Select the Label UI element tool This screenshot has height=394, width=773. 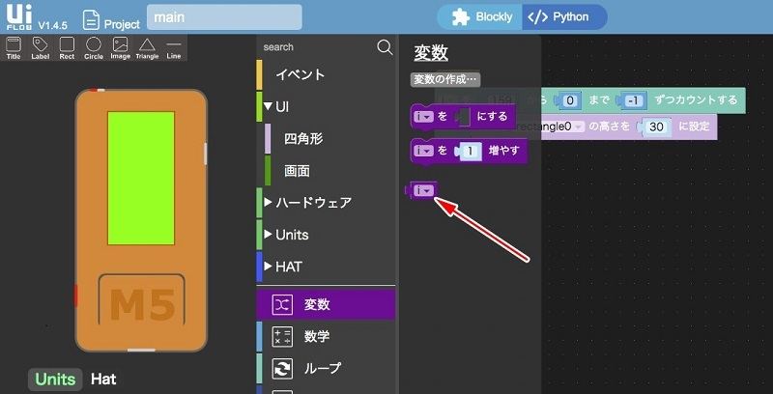point(40,48)
